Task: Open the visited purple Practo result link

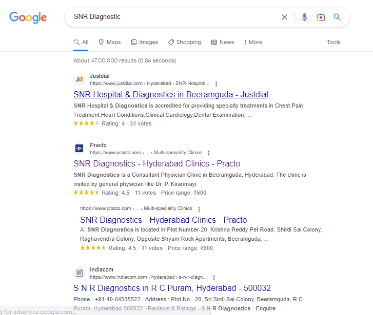Action: (157, 164)
